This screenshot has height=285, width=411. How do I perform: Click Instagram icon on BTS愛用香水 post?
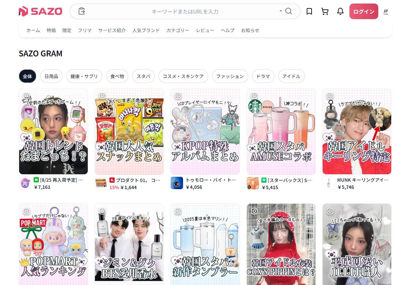[102, 211]
